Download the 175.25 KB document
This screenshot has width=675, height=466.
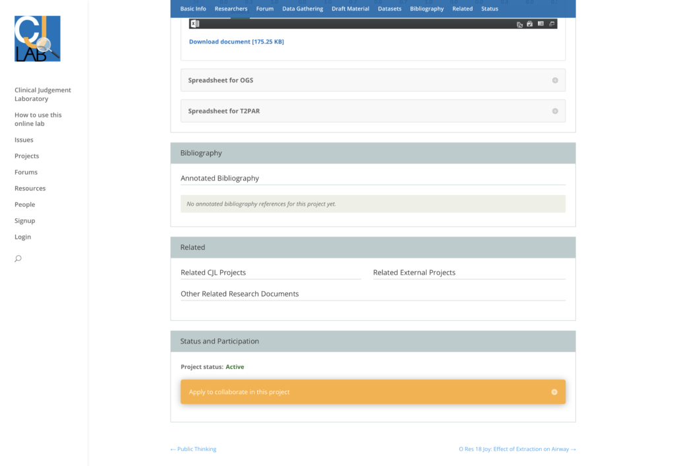237,42
